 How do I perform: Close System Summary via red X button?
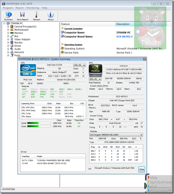tap(144, 59)
